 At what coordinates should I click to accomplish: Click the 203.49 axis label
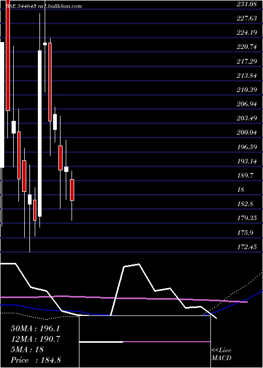247,118
